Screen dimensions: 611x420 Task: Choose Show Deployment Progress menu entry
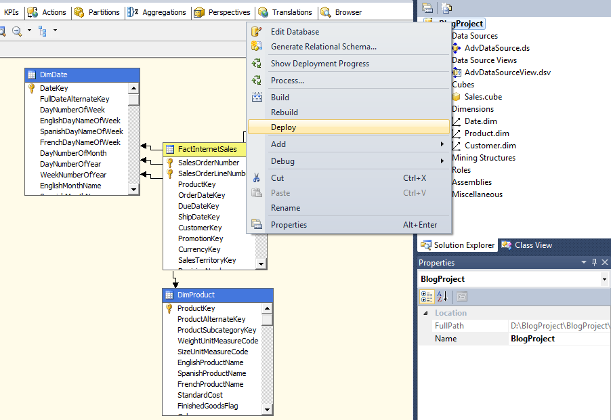(x=348, y=64)
